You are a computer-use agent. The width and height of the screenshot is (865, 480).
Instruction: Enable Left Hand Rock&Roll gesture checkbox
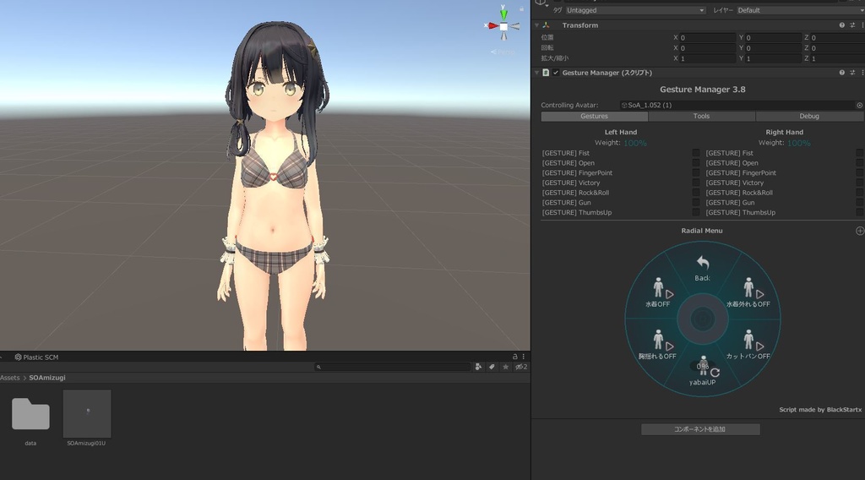(696, 193)
